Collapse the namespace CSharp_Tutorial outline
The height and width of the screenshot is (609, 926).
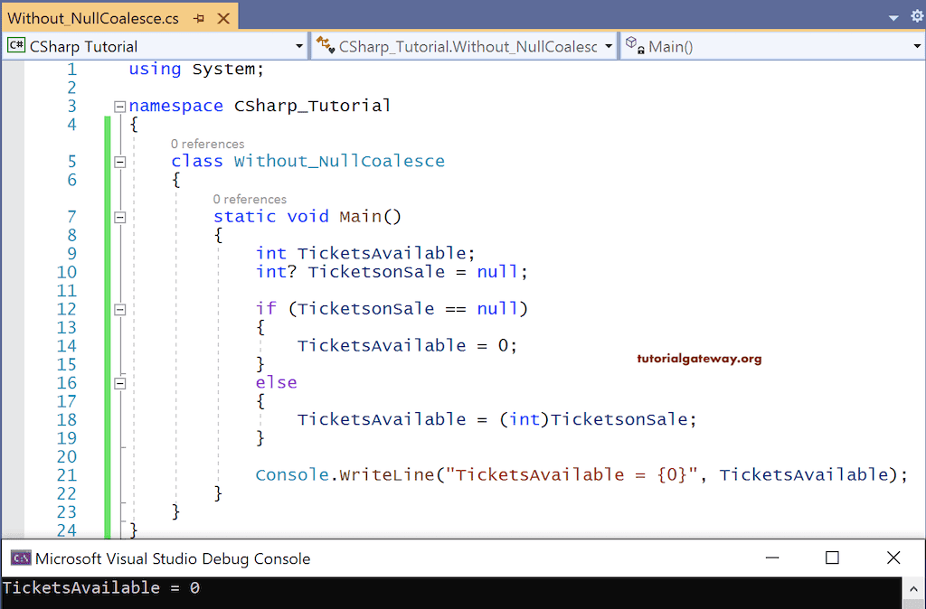point(118,106)
